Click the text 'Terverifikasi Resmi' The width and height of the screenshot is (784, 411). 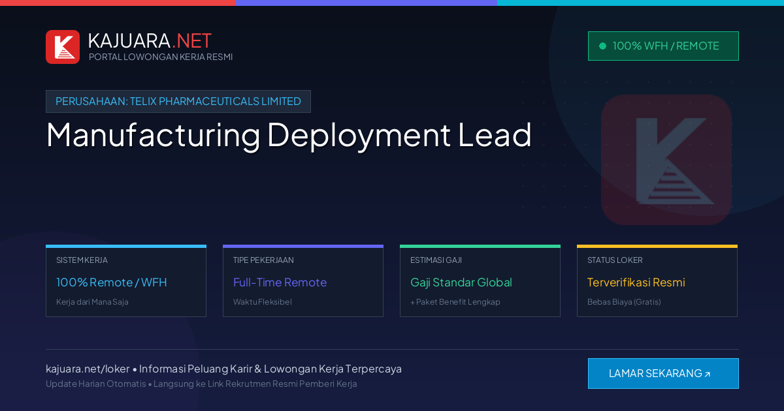[636, 282]
